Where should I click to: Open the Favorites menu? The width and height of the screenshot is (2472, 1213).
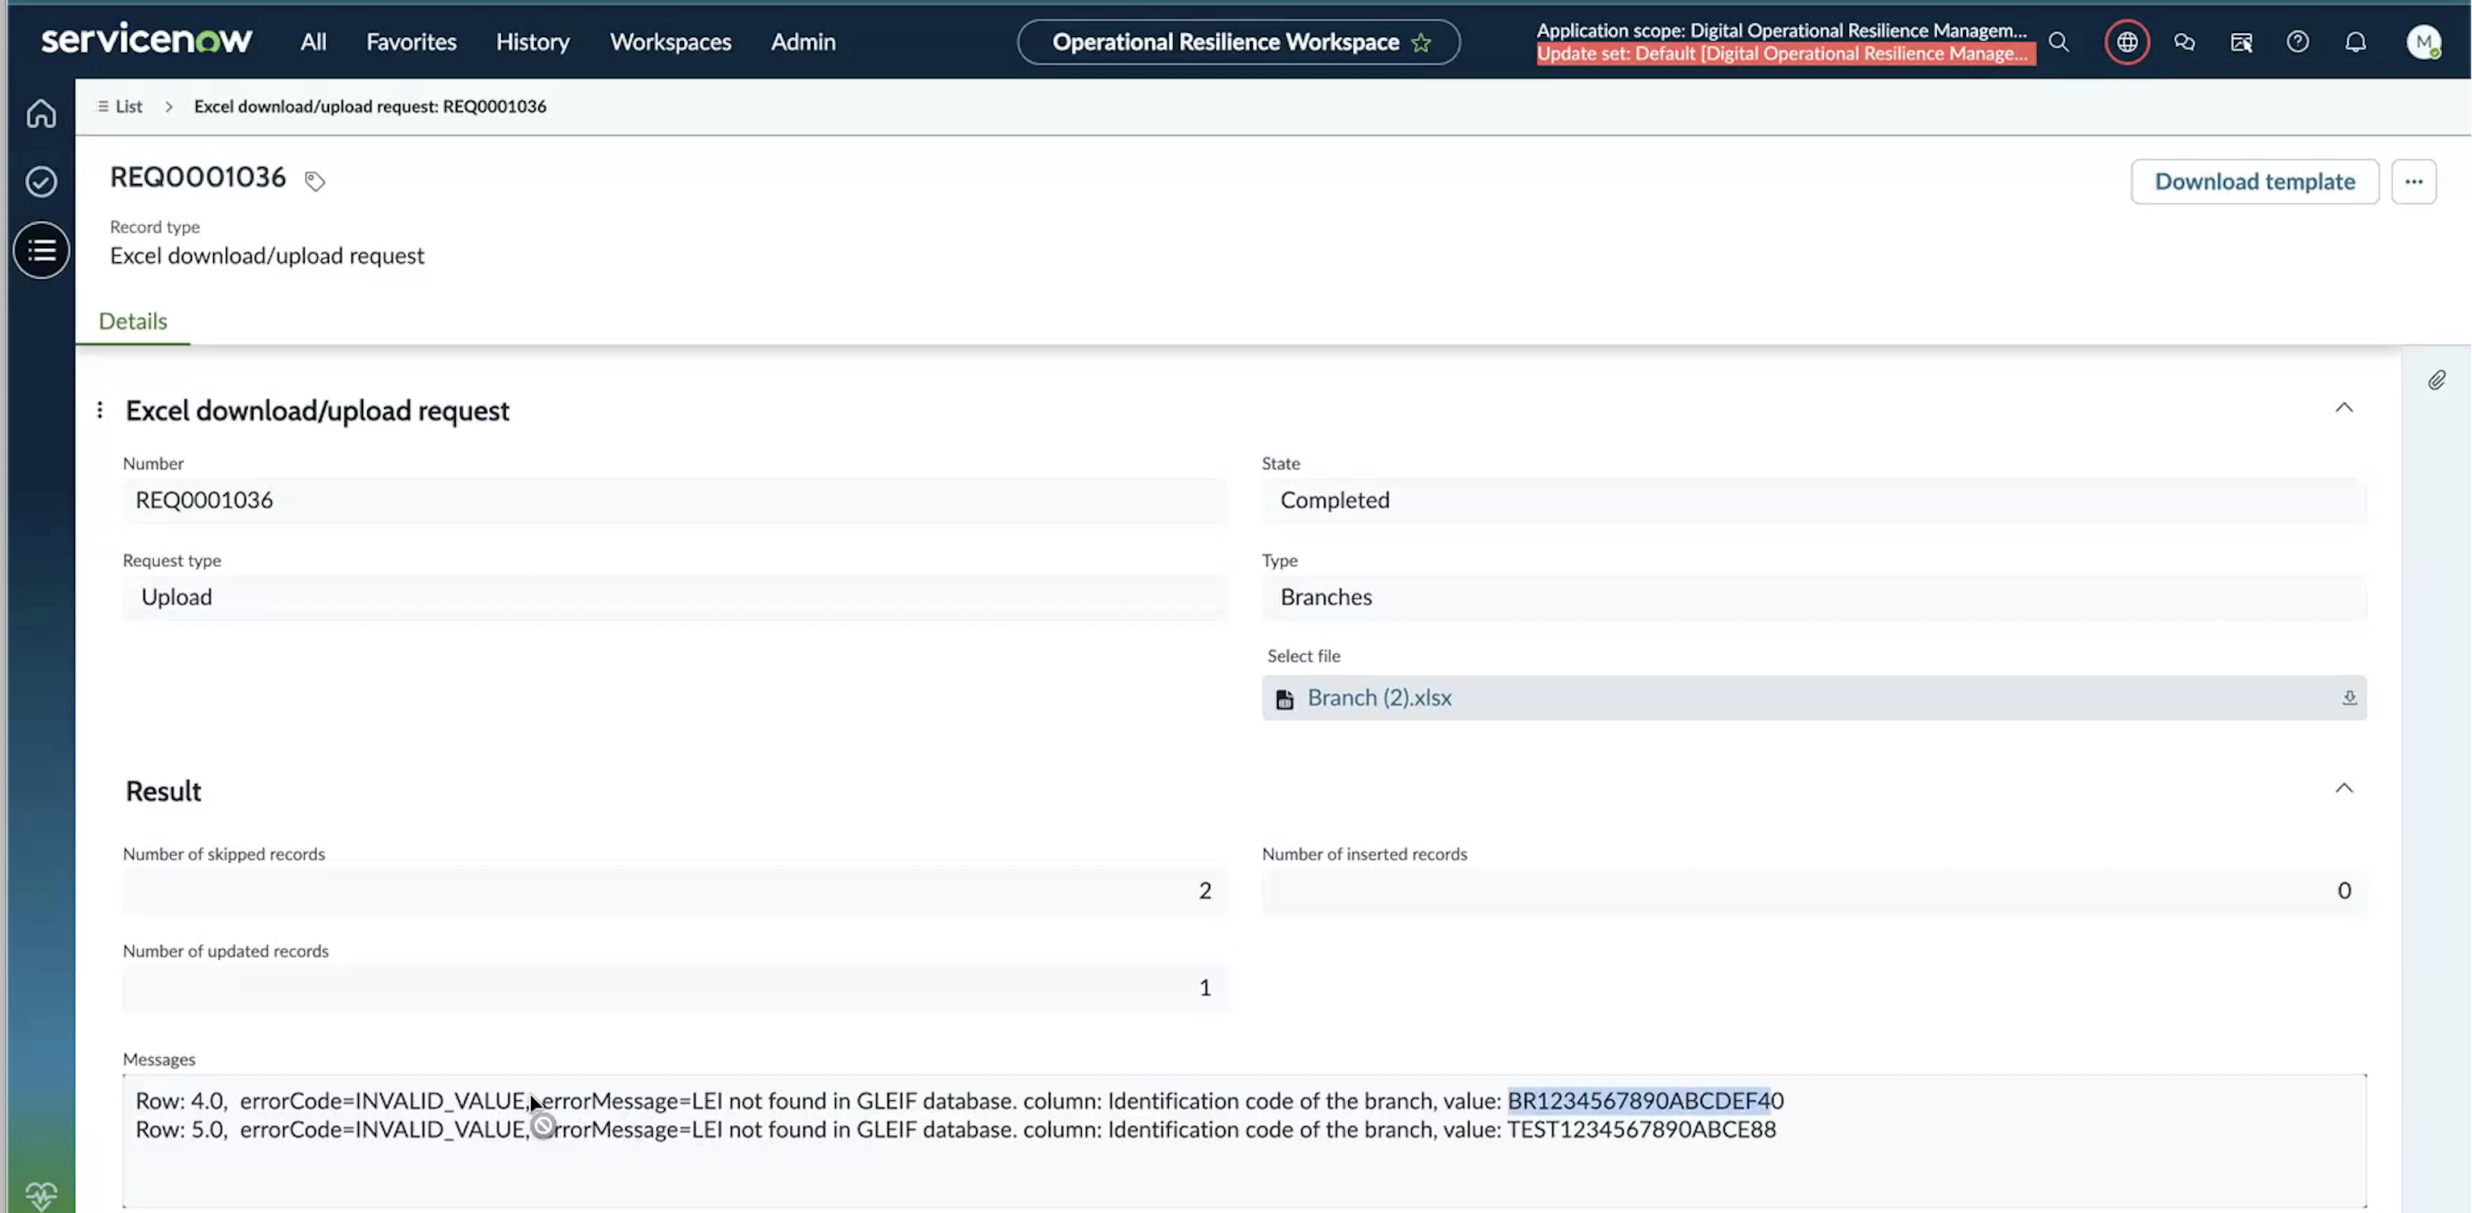(x=411, y=41)
